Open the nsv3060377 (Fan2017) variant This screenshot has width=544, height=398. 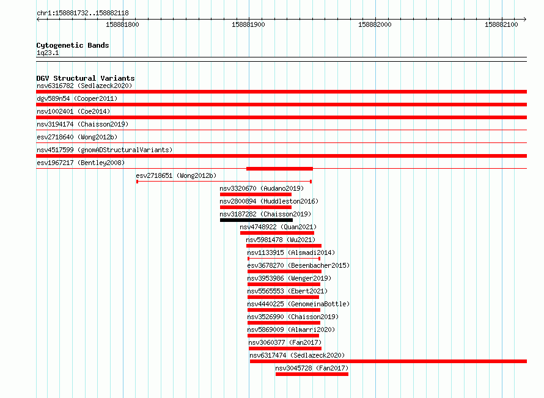[x=285, y=342]
